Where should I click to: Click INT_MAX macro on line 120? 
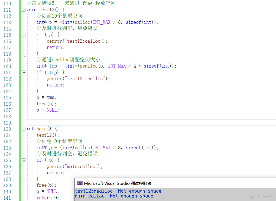tap(117, 66)
